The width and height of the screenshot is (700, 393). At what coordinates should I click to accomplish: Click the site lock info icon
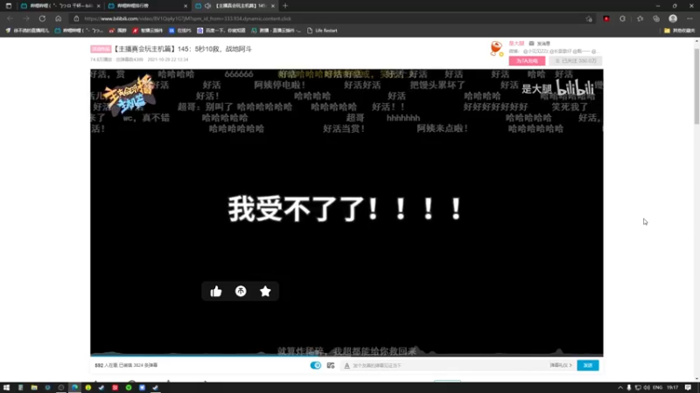[76, 18]
